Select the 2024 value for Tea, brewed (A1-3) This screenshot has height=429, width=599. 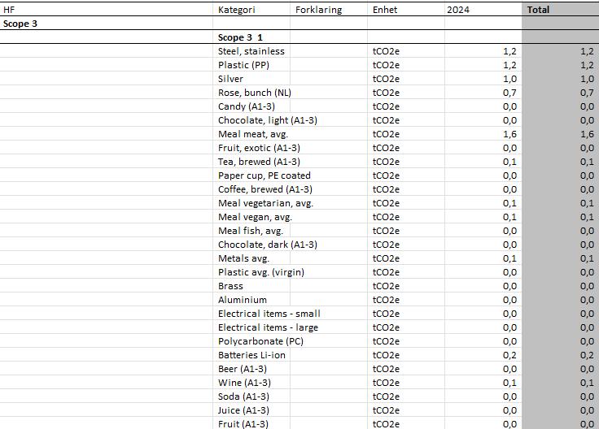[509, 162]
